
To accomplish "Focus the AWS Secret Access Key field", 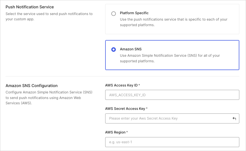I will (172, 118).
